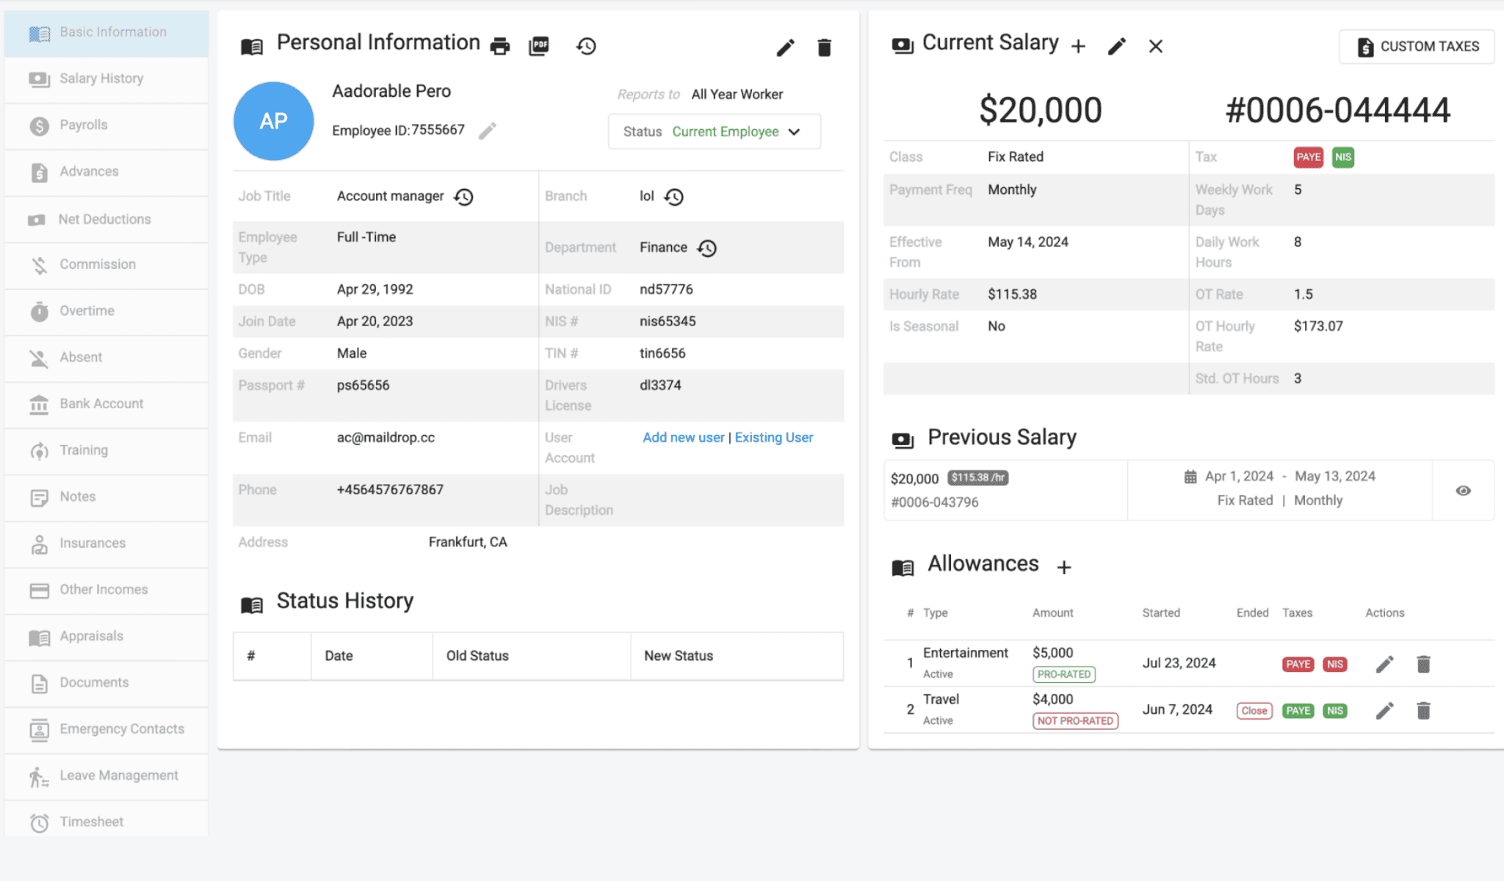Screen dimensions: 1504x882
Task: Edit Current Salary details
Action: [1116, 46]
